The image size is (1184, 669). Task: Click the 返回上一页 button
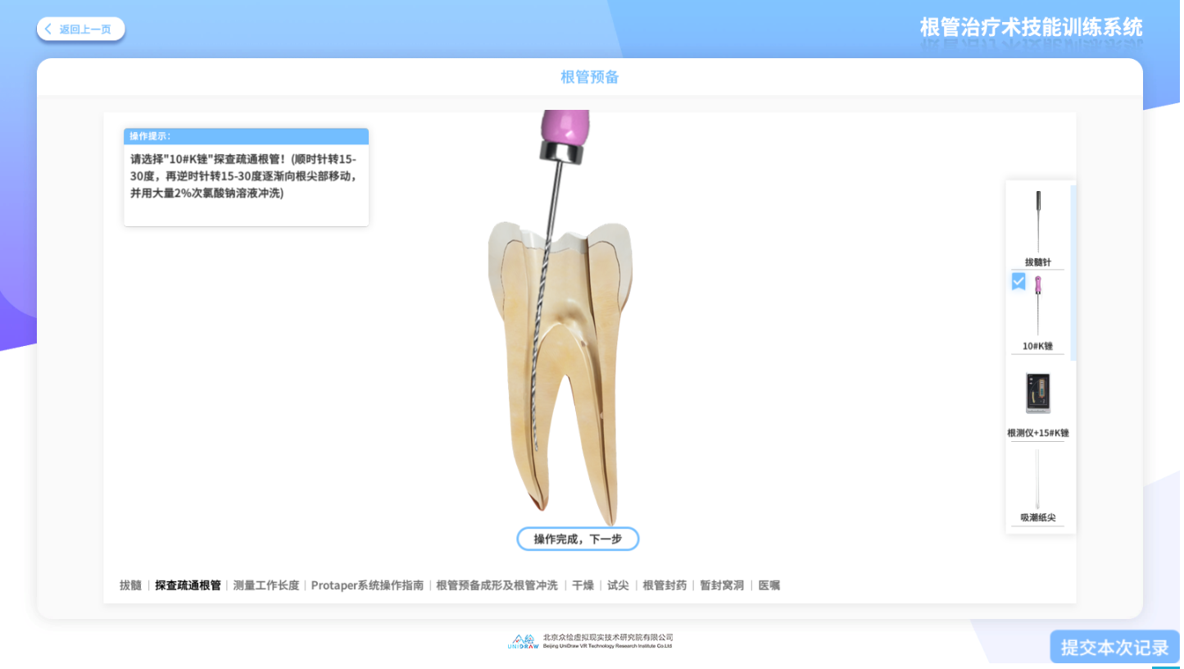(x=80, y=29)
